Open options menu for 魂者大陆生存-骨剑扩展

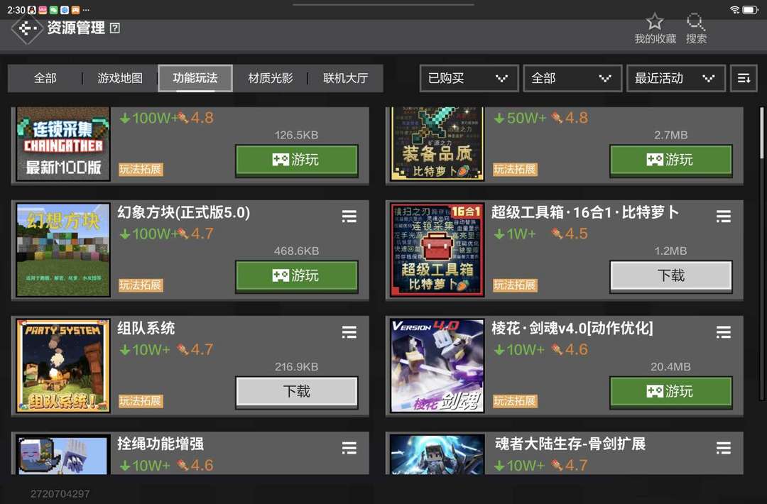[x=724, y=448]
